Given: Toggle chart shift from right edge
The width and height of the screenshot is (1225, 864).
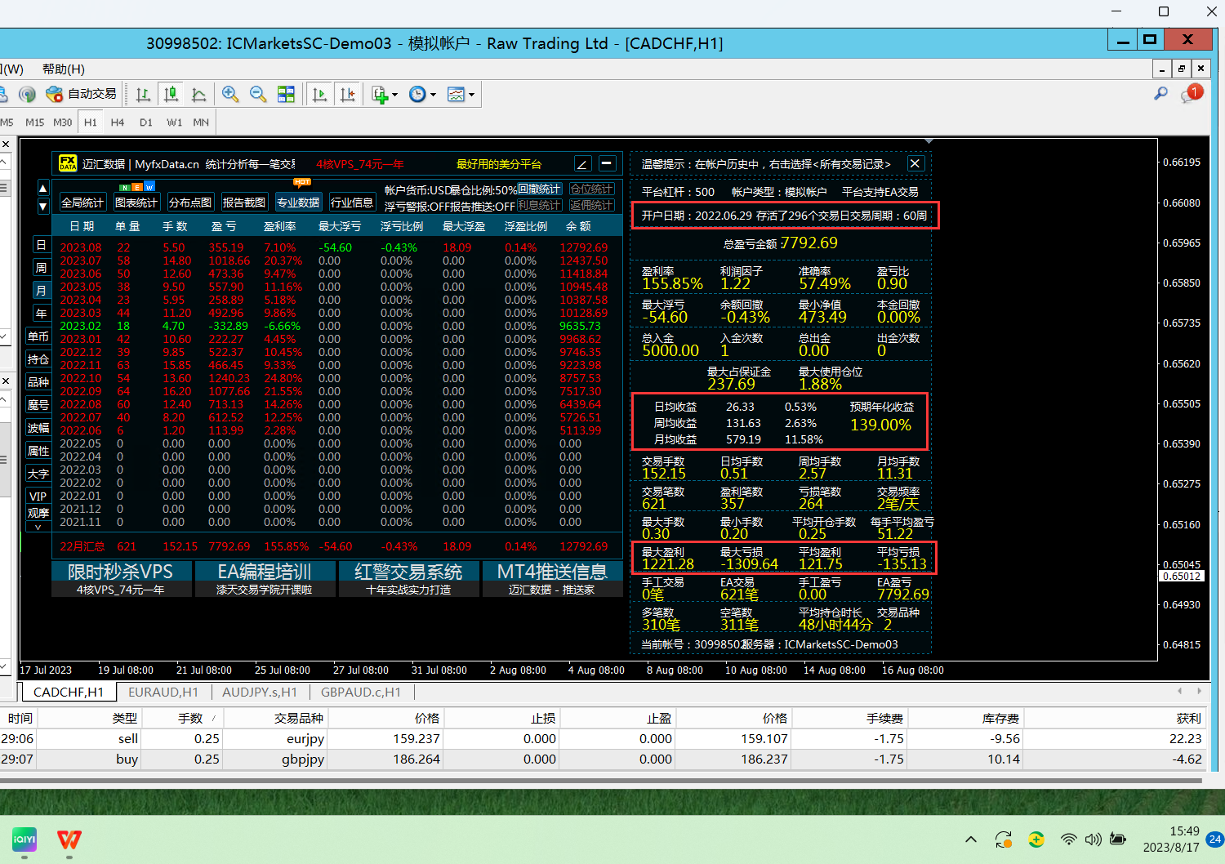Looking at the screenshot, I should [348, 95].
